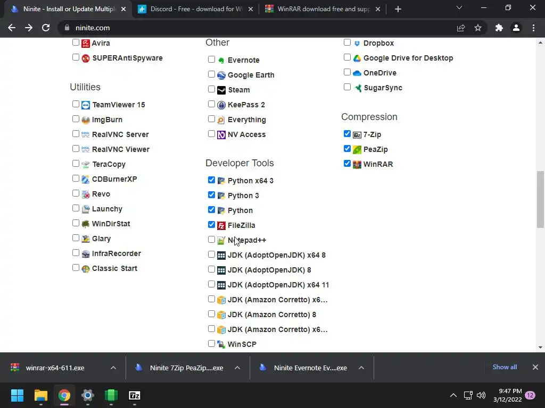This screenshot has height=408, width=545.
Task: Expand options for winrar-x64-611.exe download
Action: tap(113, 368)
